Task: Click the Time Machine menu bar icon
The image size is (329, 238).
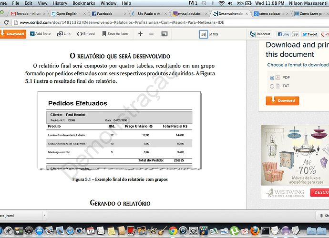Action: coord(204,3)
